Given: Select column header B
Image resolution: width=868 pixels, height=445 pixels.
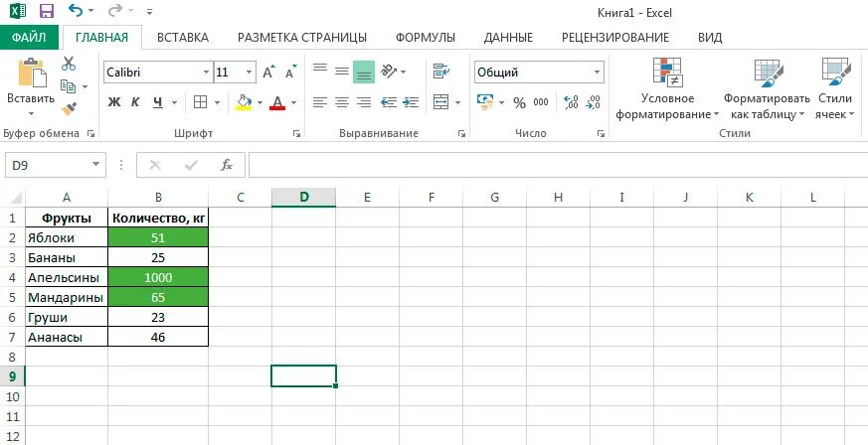Looking at the screenshot, I should tap(158, 198).
